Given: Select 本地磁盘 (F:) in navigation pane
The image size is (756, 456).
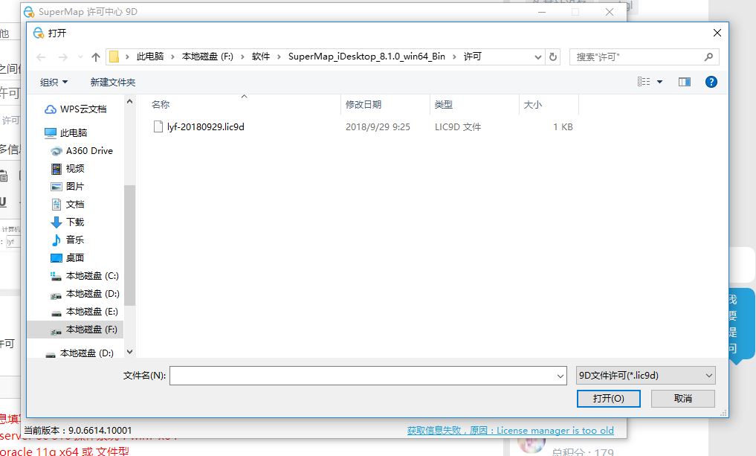Looking at the screenshot, I should pos(91,329).
